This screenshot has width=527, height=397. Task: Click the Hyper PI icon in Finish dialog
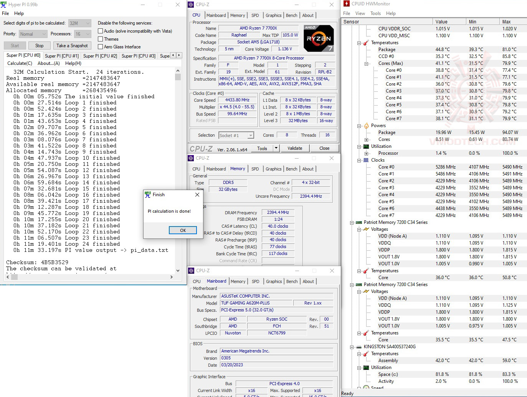pos(148,195)
